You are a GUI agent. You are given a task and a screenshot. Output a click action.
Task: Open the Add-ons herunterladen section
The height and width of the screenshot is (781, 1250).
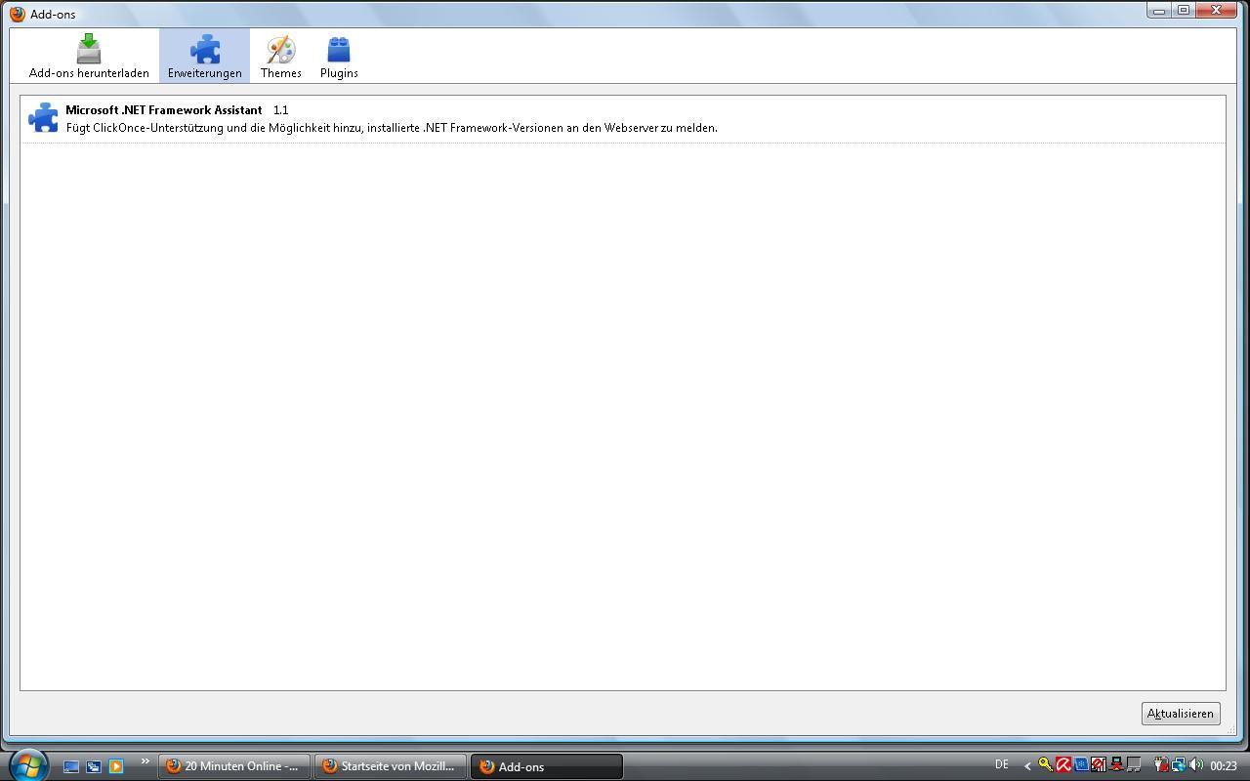[89, 57]
